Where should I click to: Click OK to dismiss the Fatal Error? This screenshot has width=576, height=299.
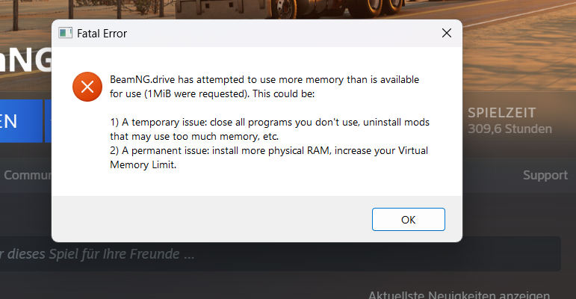click(408, 220)
